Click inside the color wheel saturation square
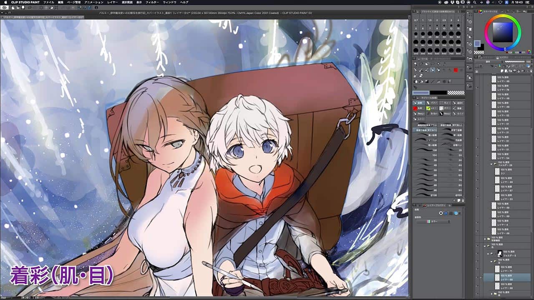The width and height of the screenshot is (534, 300). 503,32
